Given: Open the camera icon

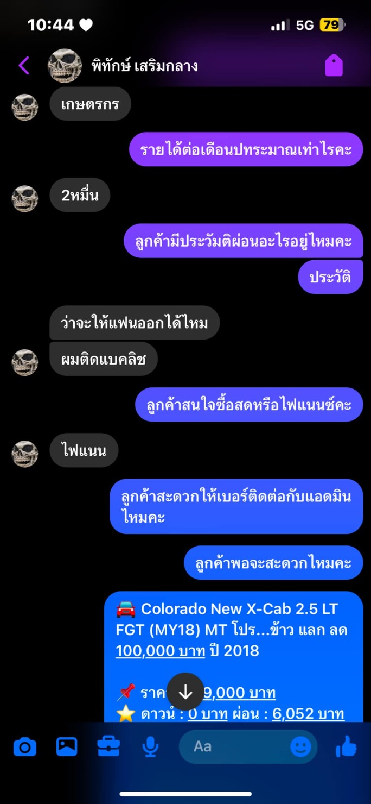Looking at the screenshot, I should (x=25, y=748).
